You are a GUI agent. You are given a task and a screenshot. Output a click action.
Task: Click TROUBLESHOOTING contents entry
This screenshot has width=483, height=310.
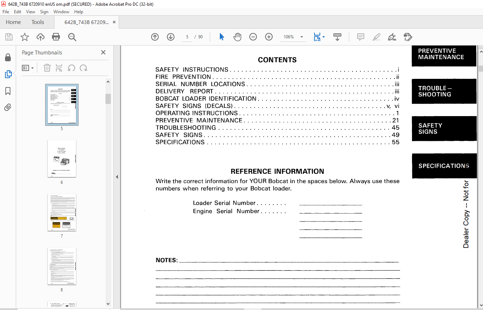point(277,128)
